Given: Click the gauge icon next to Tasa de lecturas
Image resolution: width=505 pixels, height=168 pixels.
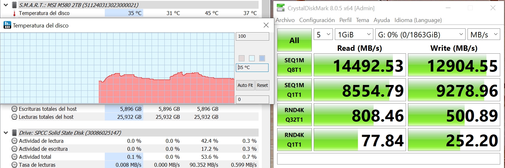Looking at the screenshot, I should pyautogui.click(x=14, y=165).
